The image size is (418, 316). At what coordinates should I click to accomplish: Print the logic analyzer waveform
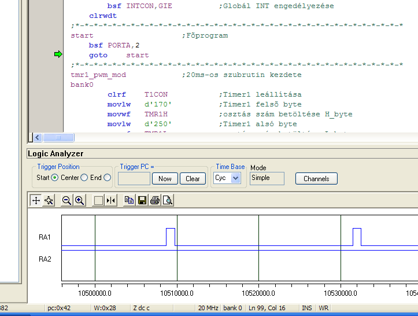pyautogui.click(x=155, y=200)
